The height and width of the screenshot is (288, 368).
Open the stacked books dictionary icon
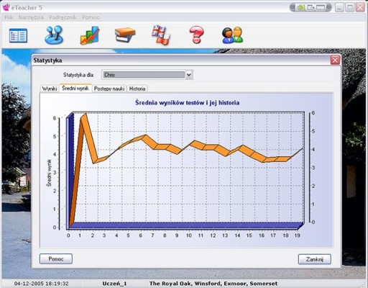125,35
